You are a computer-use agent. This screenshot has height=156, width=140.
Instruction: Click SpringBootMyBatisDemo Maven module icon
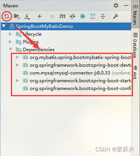point(12,27)
